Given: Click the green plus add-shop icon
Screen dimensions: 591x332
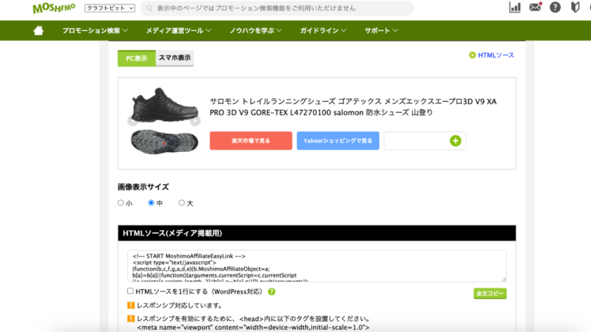Looking at the screenshot, I should 455,141.
